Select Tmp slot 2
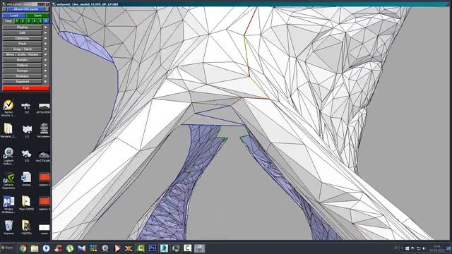 (x=23, y=20)
